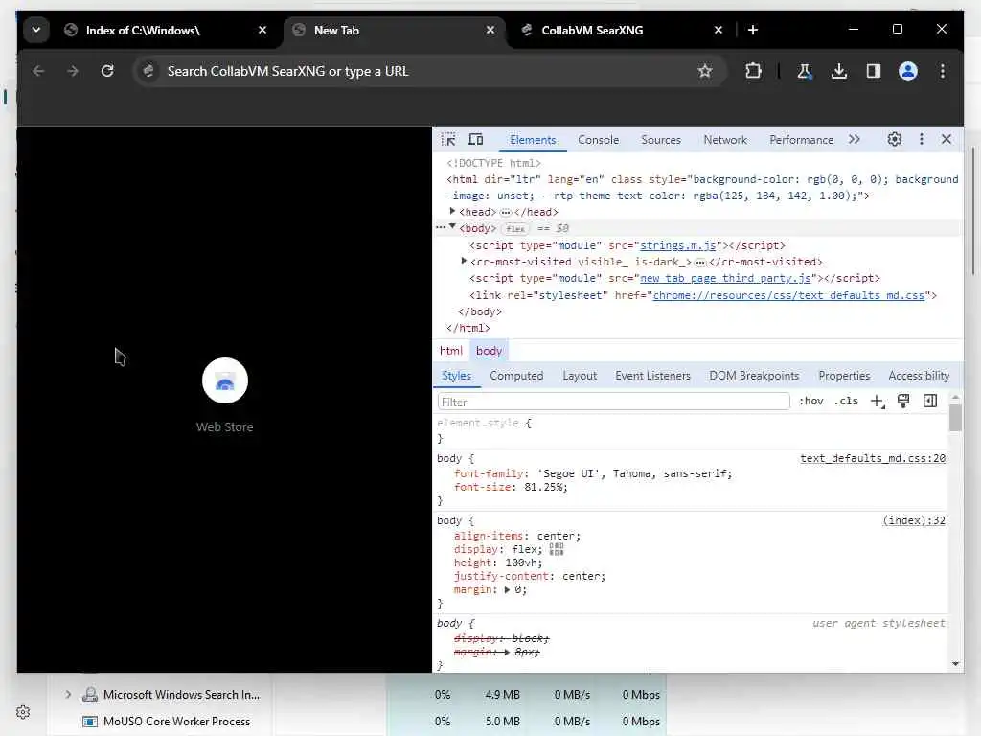Image resolution: width=981 pixels, height=736 pixels.
Task: Open the Properties sidebar tab
Action: pos(844,376)
